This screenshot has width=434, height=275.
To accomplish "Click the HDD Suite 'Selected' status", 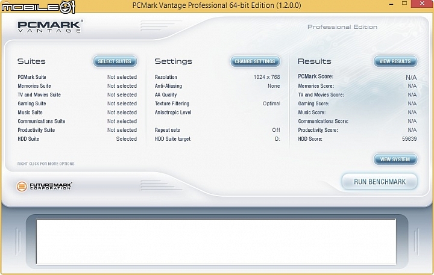I will (127, 139).
